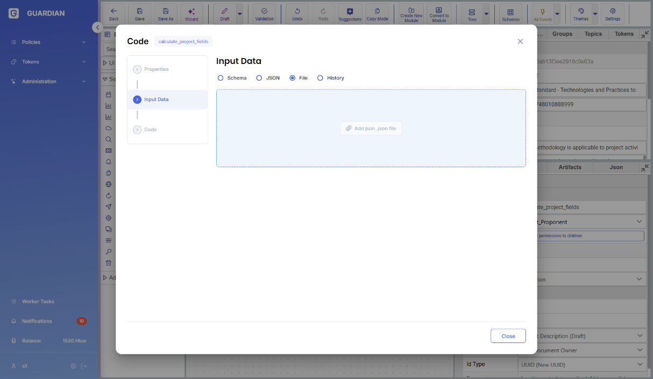Click the Close button in dialog
This screenshot has height=379, width=653.
pos(508,336)
